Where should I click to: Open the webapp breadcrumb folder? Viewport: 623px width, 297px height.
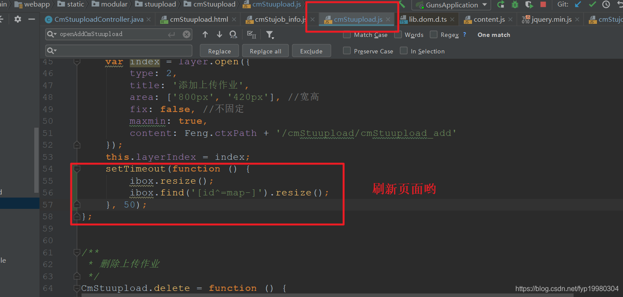(32, 4)
